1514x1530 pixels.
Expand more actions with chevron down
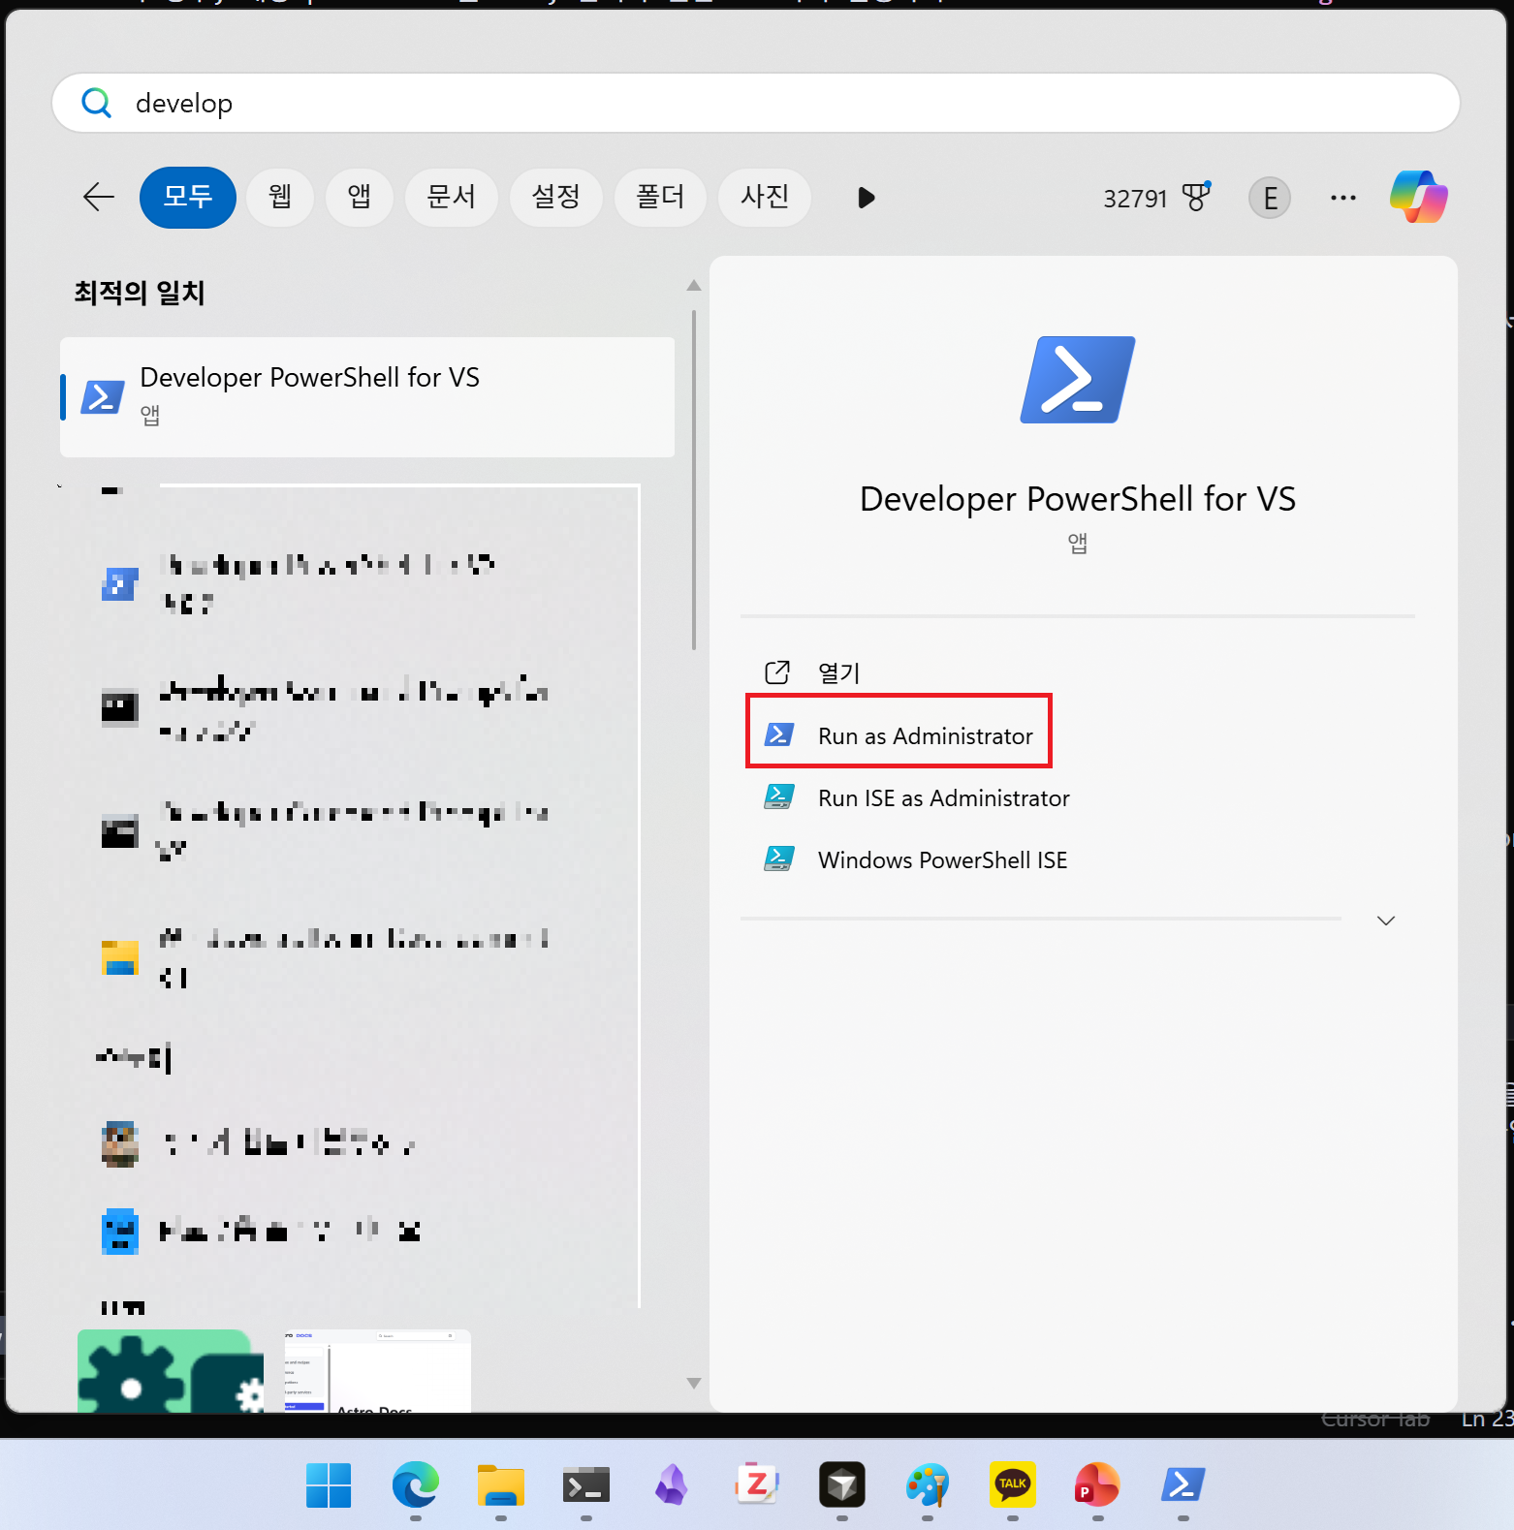pyautogui.click(x=1386, y=921)
